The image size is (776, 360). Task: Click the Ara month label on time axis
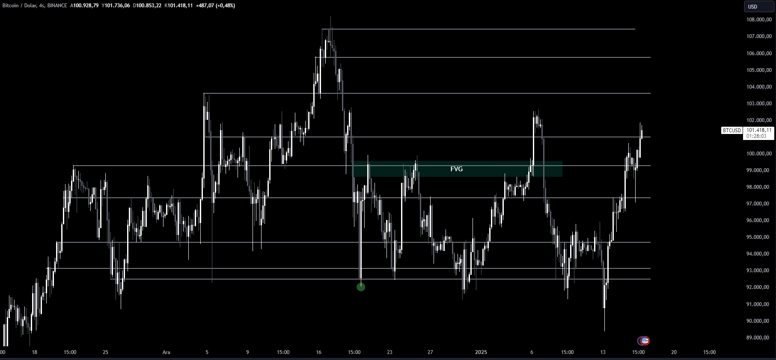[x=166, y=352]
